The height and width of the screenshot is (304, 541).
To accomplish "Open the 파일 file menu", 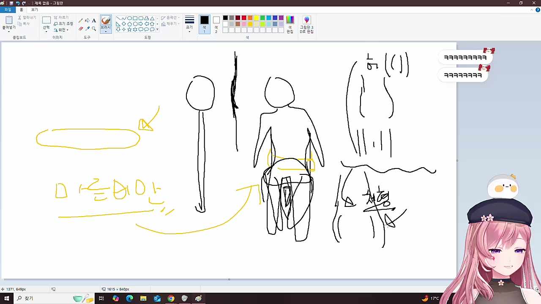I will (x=8, y=10).
